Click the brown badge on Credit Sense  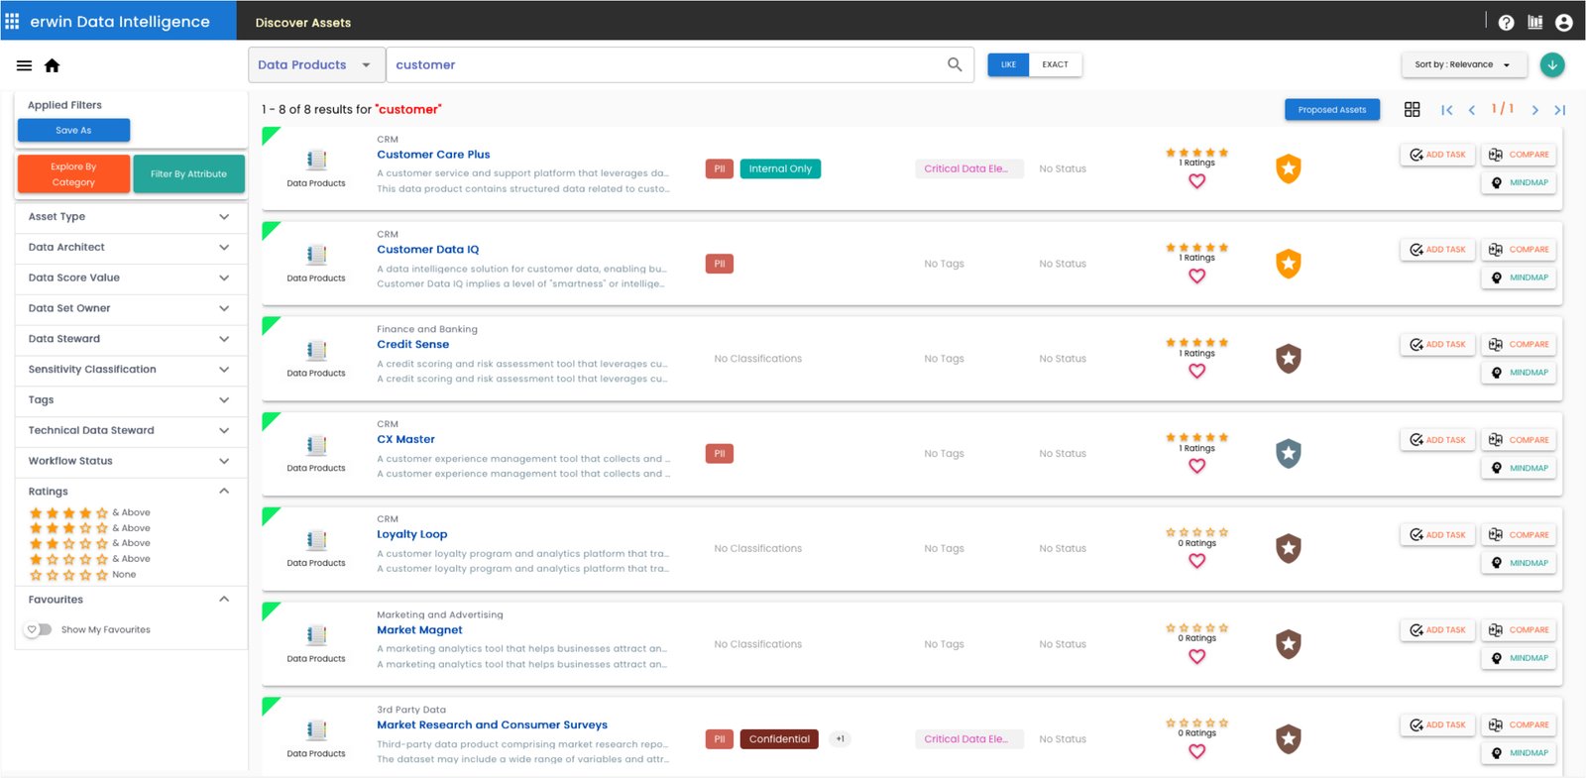point(1288,359)
